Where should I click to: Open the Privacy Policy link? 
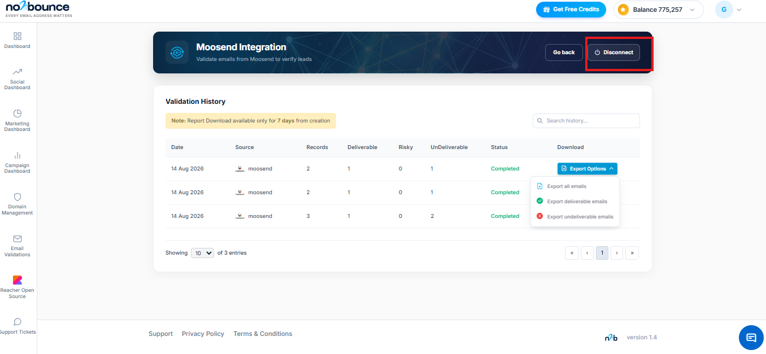click(203, 334)
